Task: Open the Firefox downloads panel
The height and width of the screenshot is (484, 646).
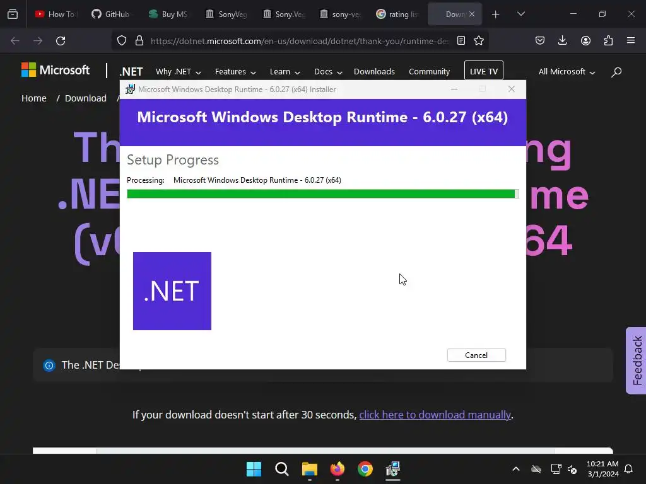Action: coord(562,41)
